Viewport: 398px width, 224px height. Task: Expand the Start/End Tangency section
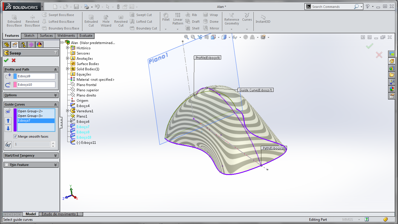pyautogui.click(x=56, y=155)
